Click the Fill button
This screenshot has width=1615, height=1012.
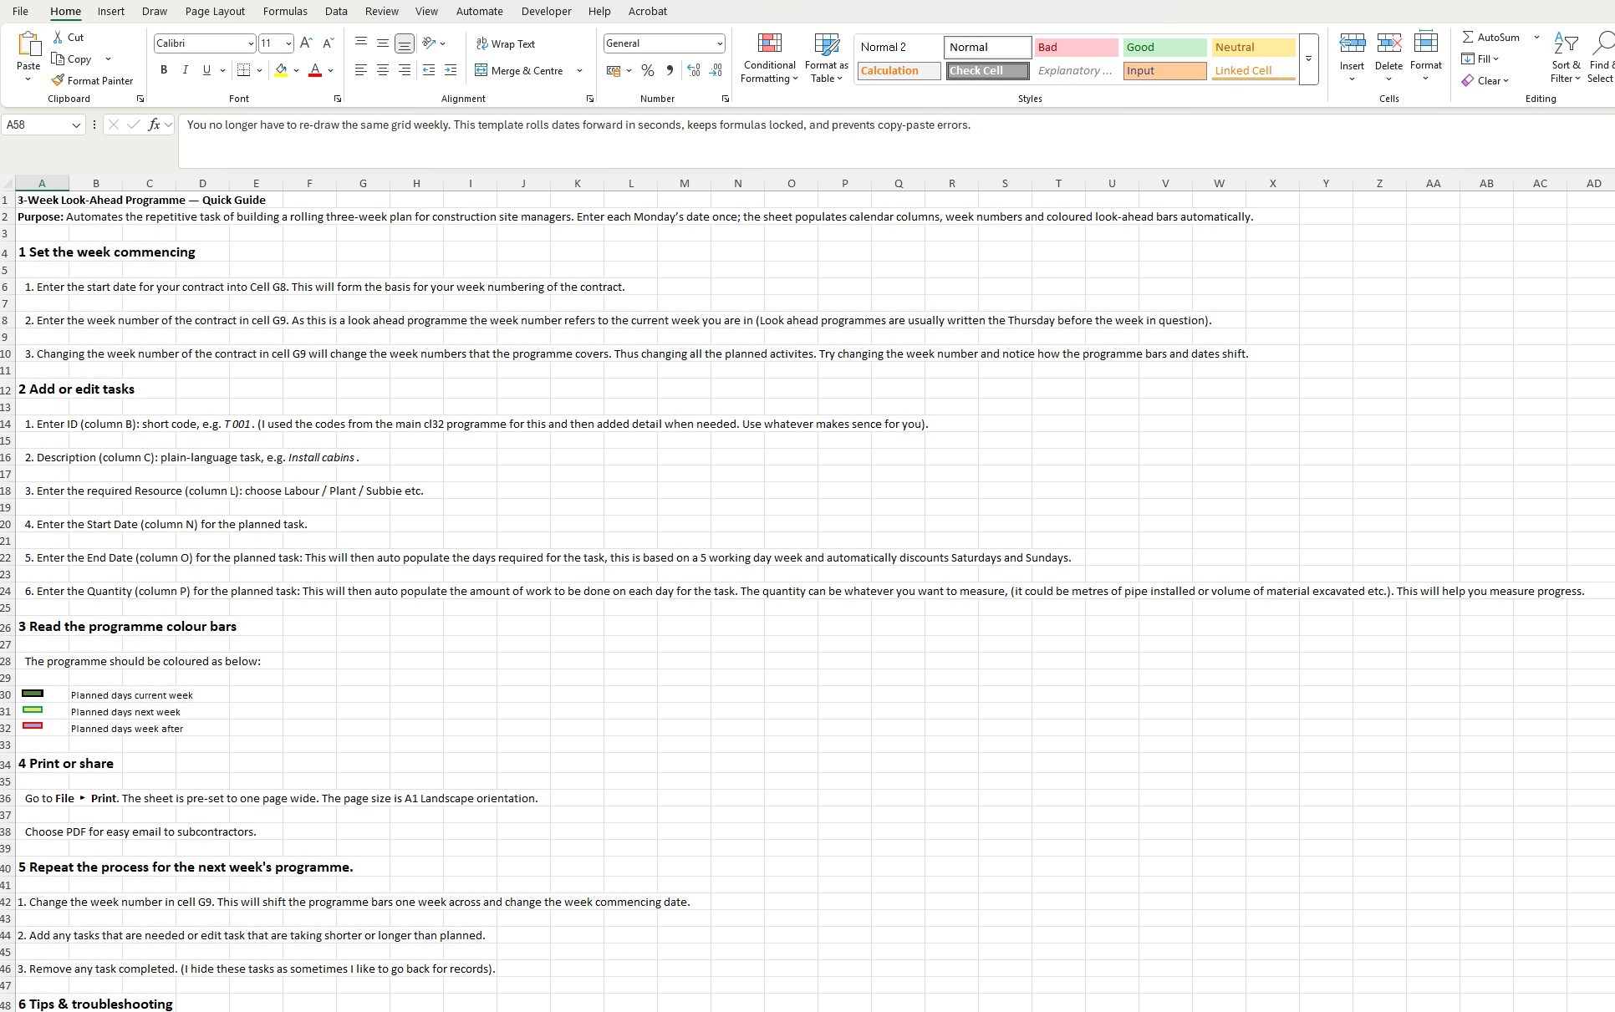click(1480, 59)
